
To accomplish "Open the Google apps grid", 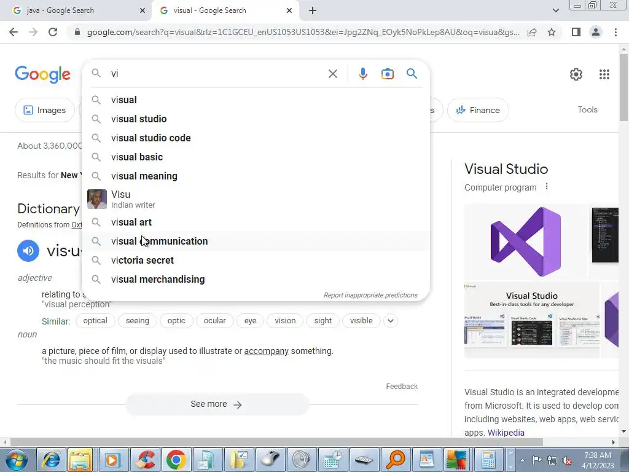I will (604, 74).
